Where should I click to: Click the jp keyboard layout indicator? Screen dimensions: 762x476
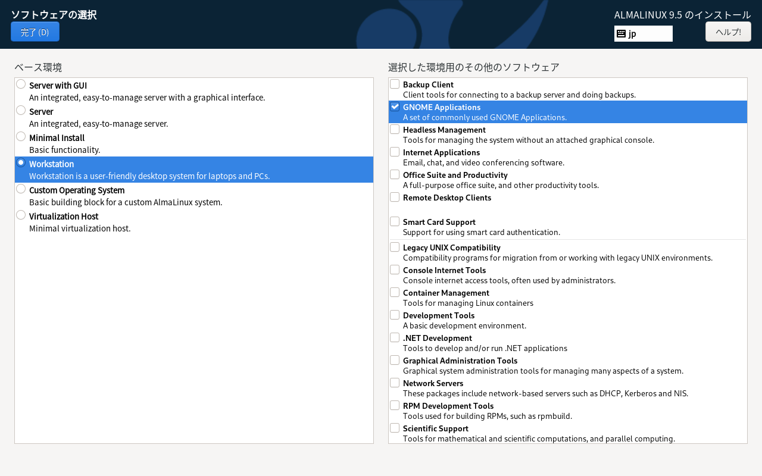point(644,34)
